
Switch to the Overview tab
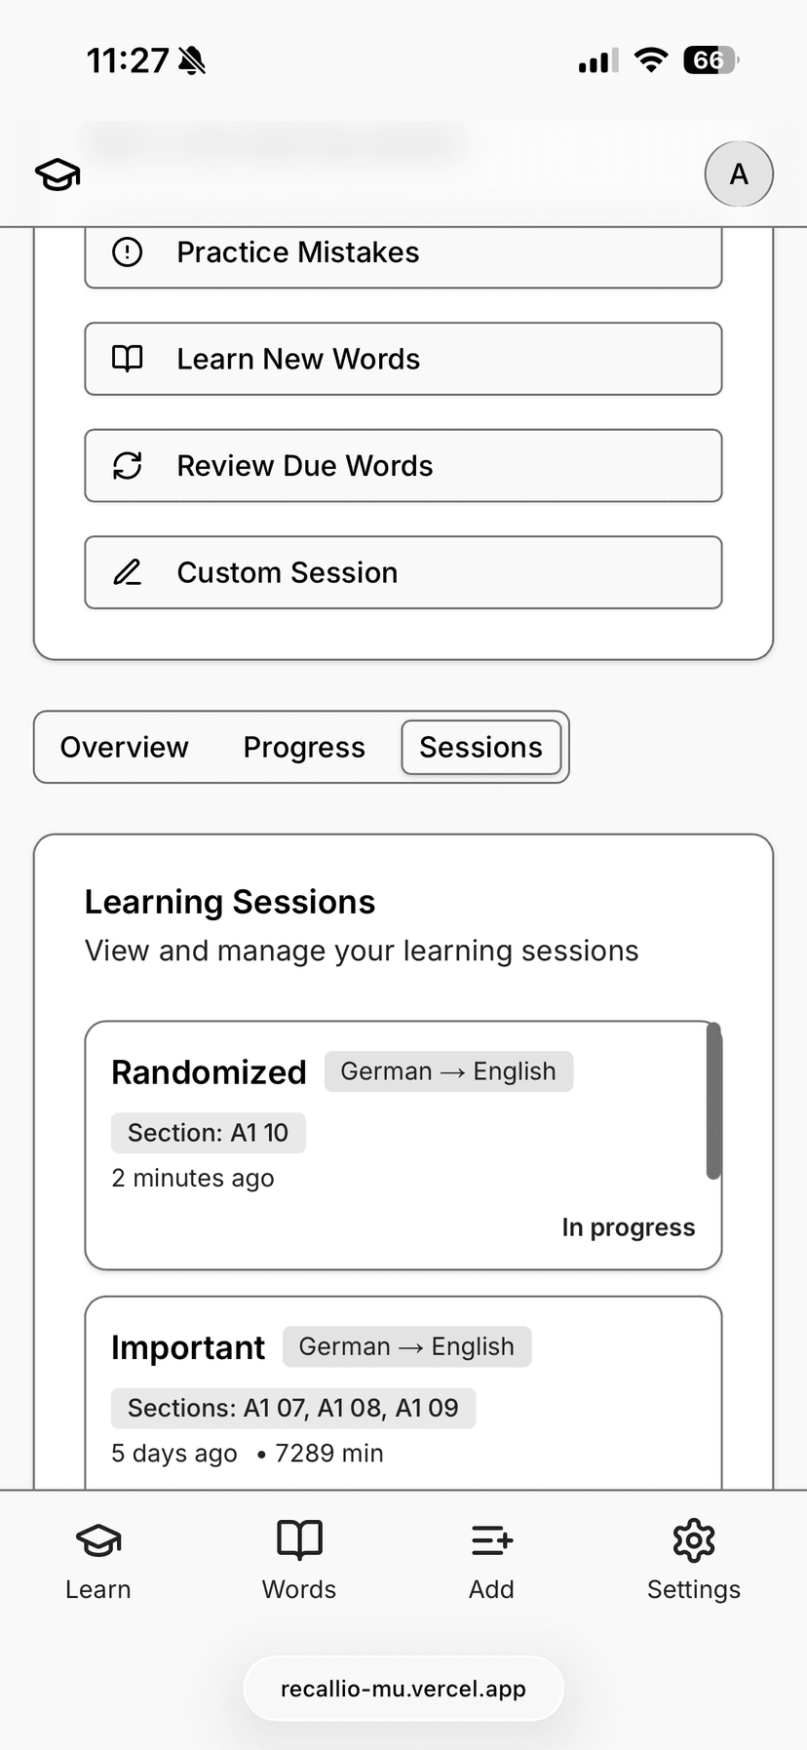point(125,747)
